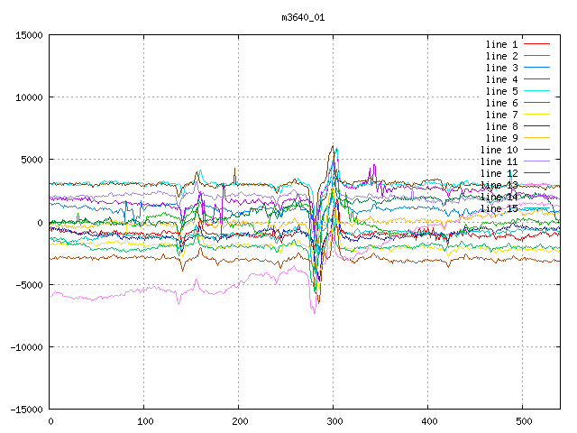Click the 5000 y-axis tick label
Viewport: 577px width, 433px height.
tap(31, 161)
